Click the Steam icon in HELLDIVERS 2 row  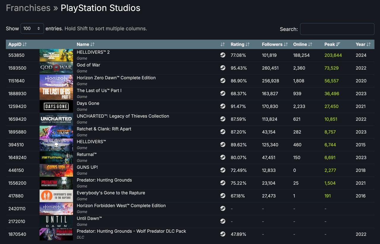point(223,55)
